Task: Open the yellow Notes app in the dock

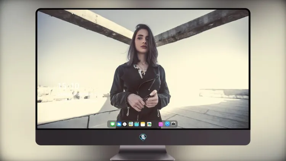Action: (143, 124)
